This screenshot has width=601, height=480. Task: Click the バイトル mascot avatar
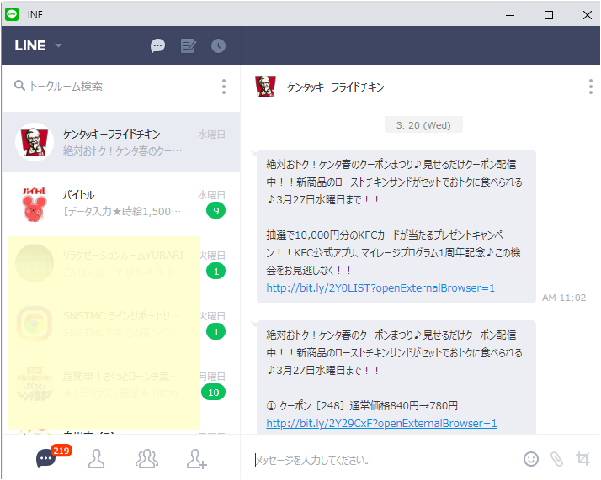[x=35, y=204]
